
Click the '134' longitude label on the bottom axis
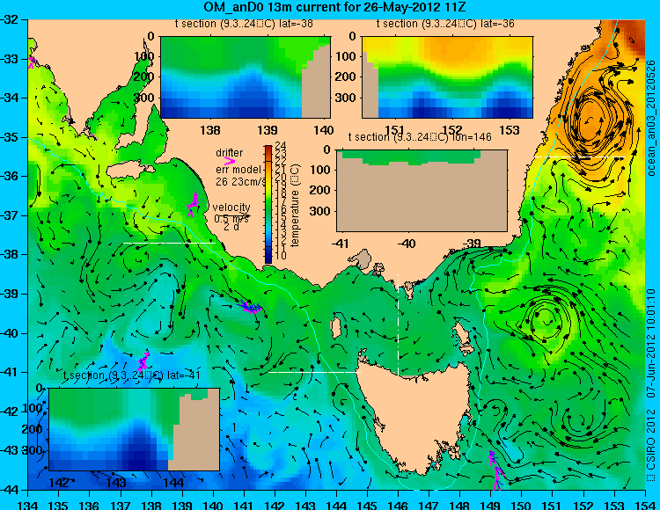pyautogui.click(x=28, y=505)
